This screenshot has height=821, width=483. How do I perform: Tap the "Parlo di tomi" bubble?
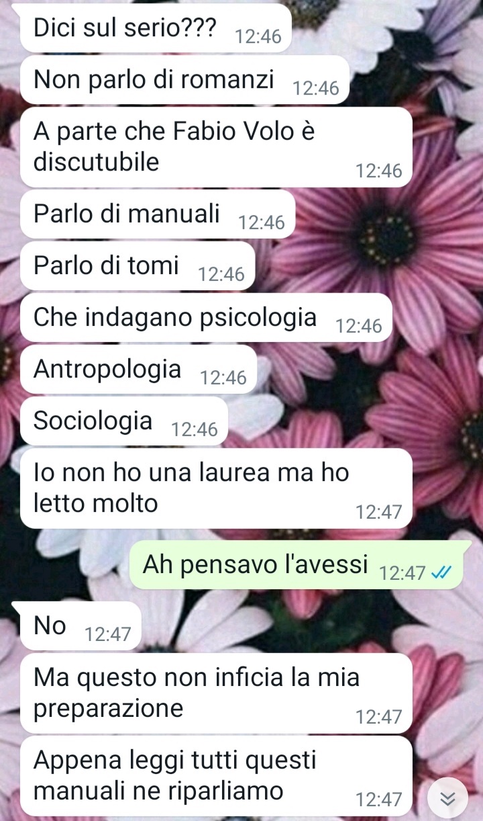pyautogui.click(x=138, y=266)
